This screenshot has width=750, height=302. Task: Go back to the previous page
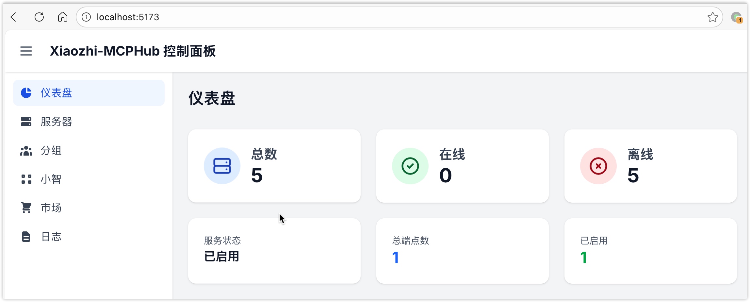pyautogui.click(x=16, y=17)
